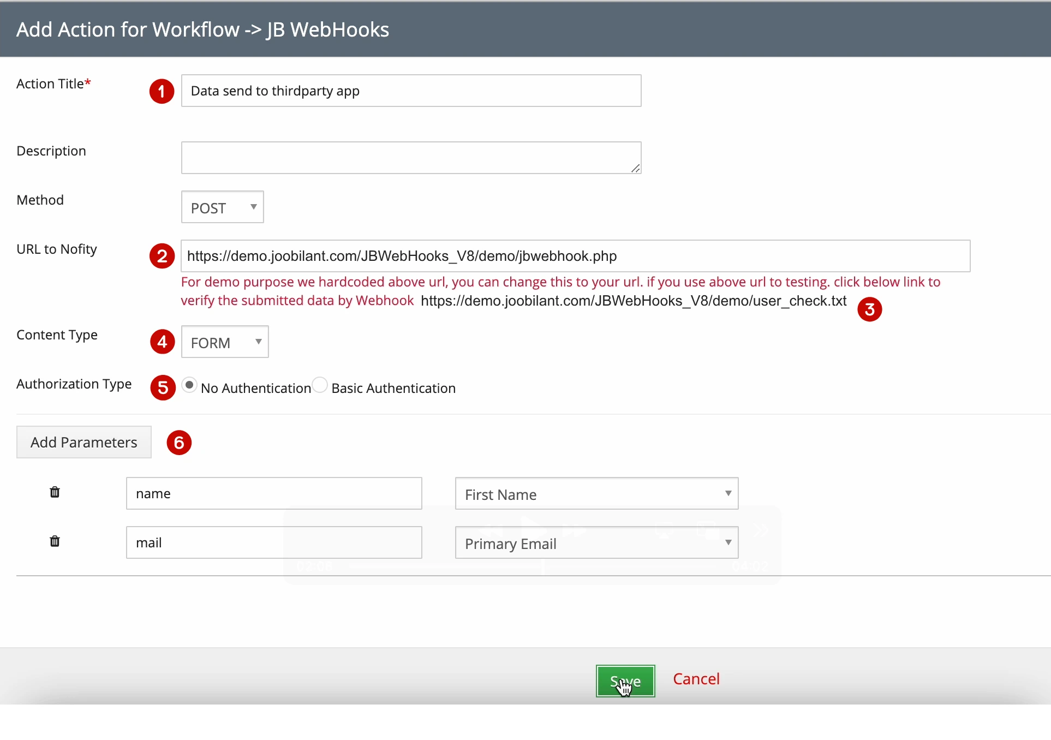Click the red number 1 badge
Screen dimensions: 1051x740
tap(162, 91)
